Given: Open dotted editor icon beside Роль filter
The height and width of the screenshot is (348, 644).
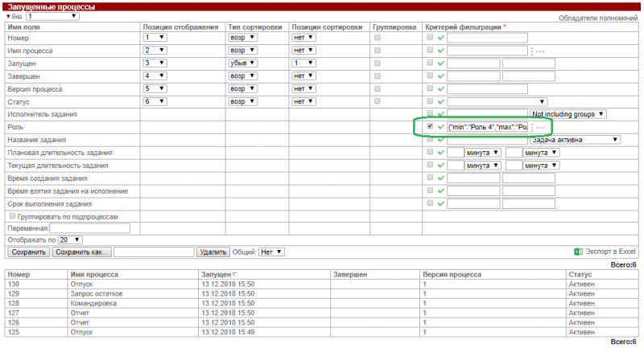Looking at the screenshot, I should click(x=539, y=128).
